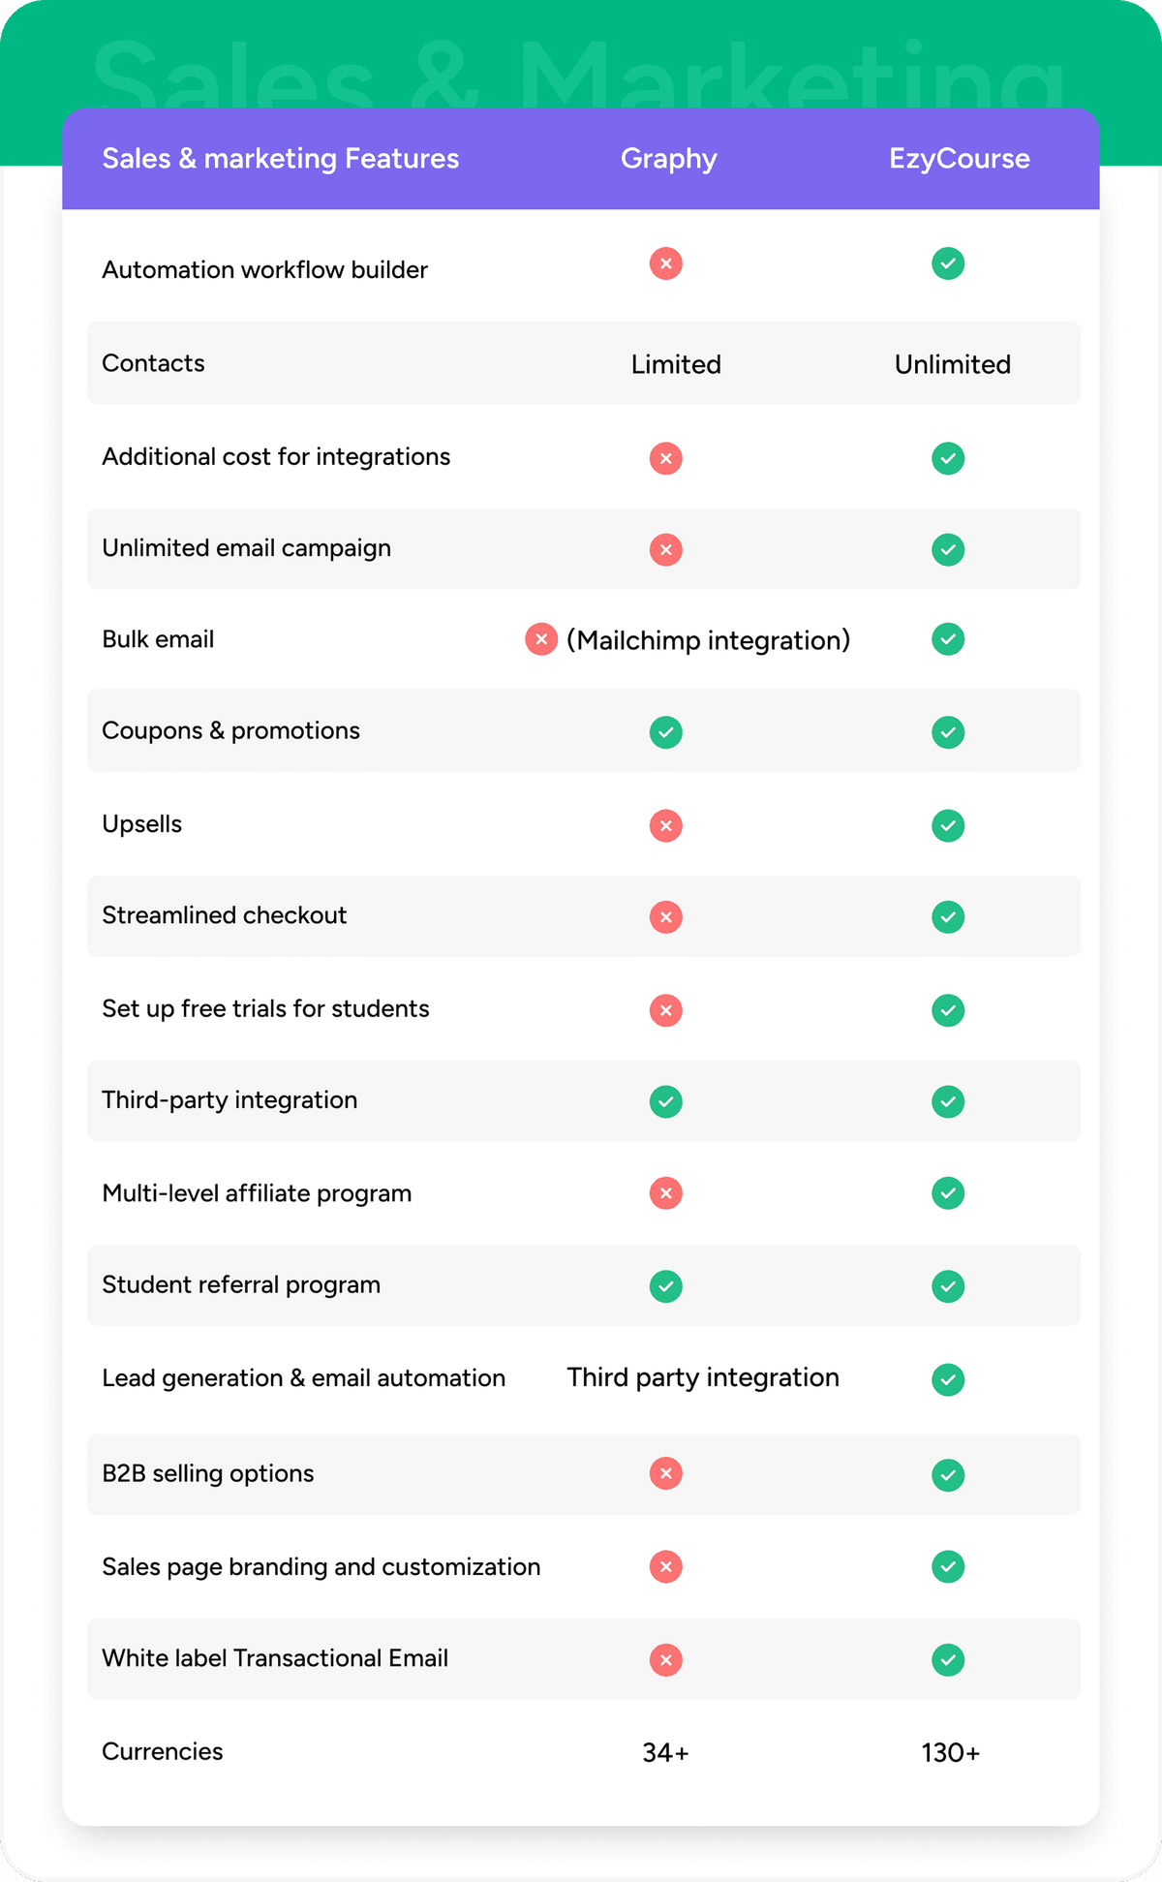Click the Lead generation & email automation label

[303, 1377]
